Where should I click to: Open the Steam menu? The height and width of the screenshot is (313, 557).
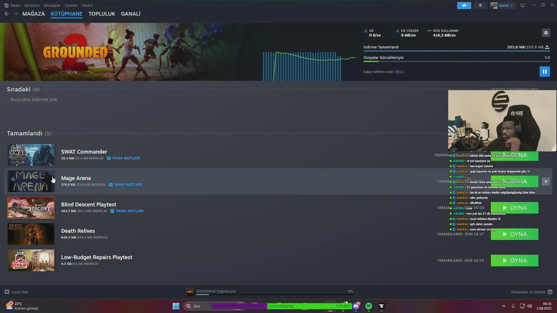(x=12, y=5)
